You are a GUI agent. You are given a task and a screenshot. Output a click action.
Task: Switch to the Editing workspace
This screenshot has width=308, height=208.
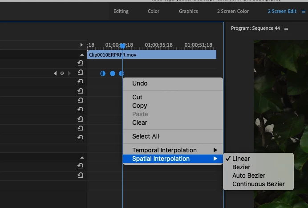[x=121, y=12]
